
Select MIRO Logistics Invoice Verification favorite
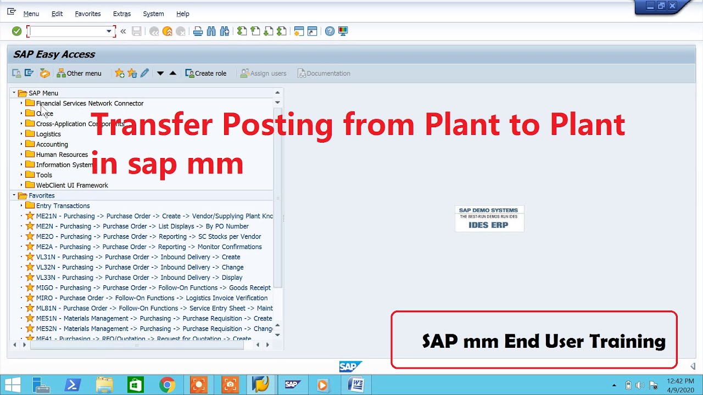(152, 298)
